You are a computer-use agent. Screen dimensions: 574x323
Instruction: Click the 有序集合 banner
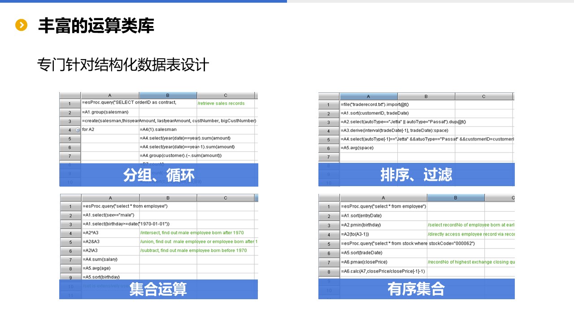[417, 289]
